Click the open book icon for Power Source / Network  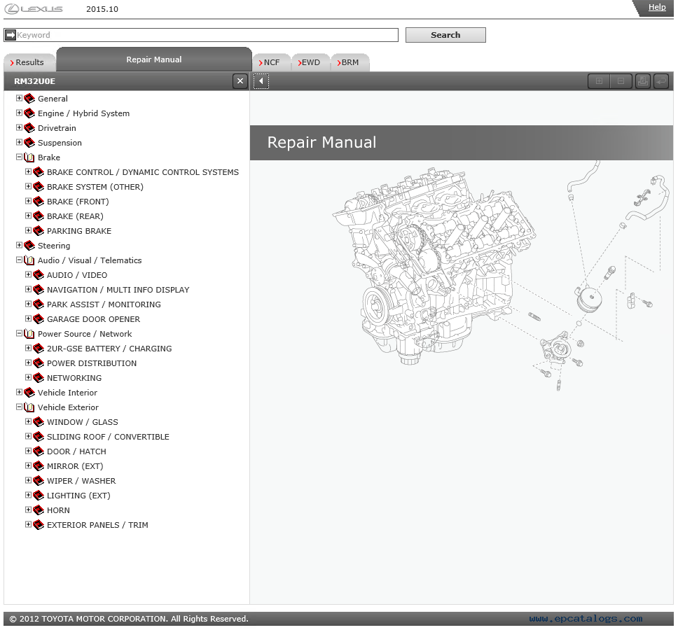tap(29, 334)
